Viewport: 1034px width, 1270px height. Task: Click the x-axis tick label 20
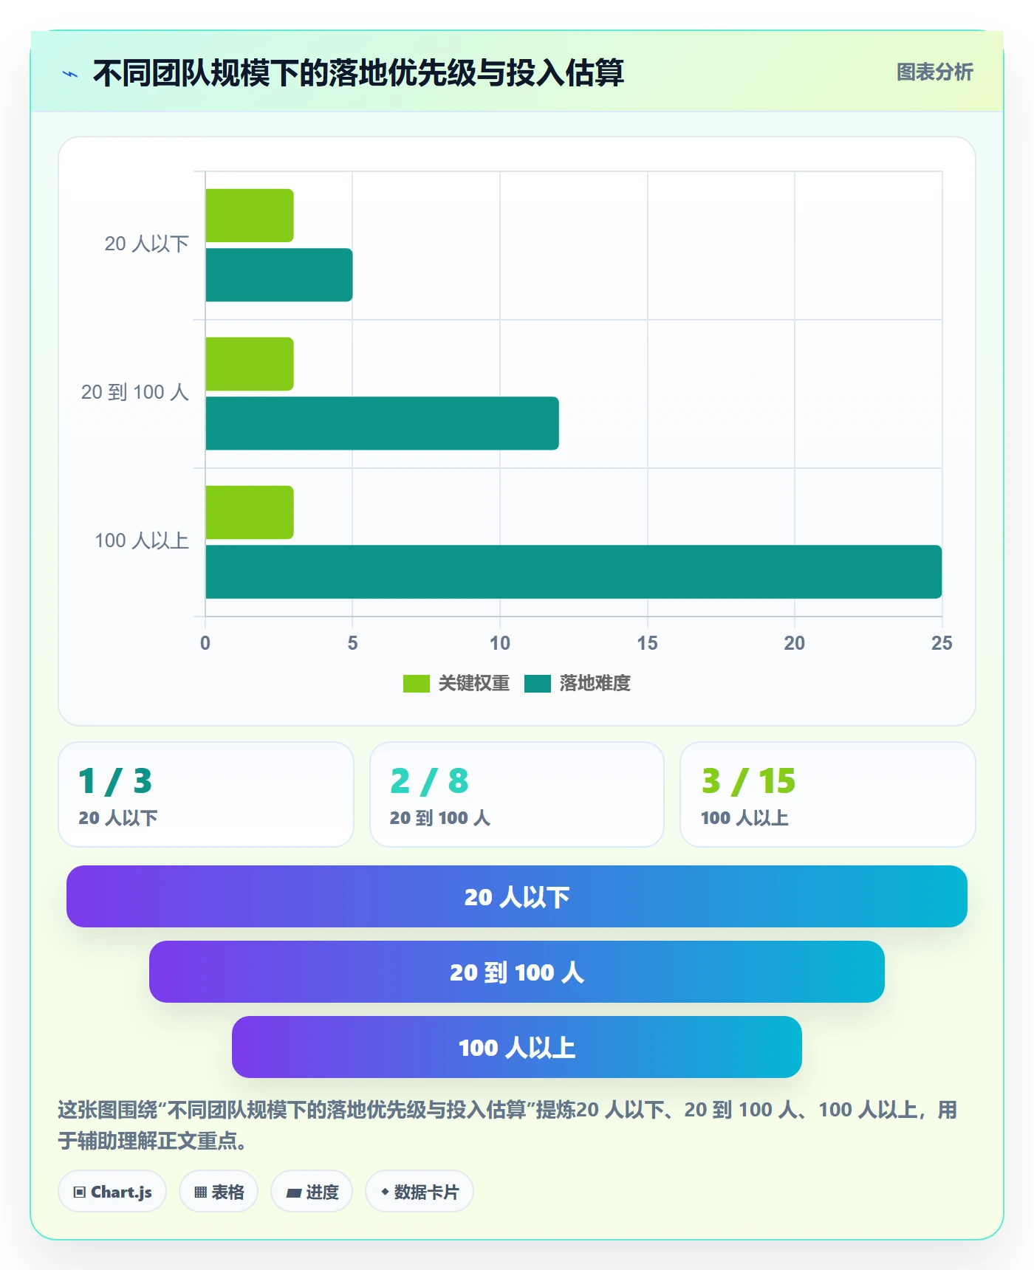coord(795,643)
